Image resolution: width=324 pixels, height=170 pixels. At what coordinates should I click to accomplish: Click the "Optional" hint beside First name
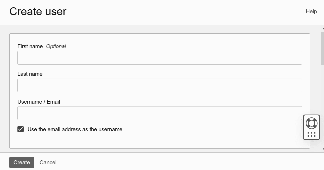tap(56, 46)
